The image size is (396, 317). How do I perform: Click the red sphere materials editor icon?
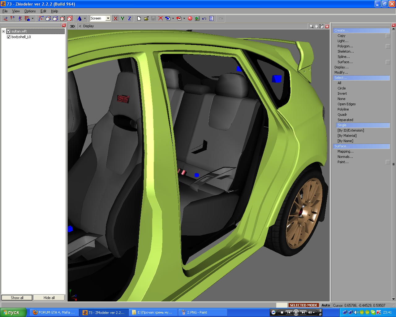tap(190, 19)
